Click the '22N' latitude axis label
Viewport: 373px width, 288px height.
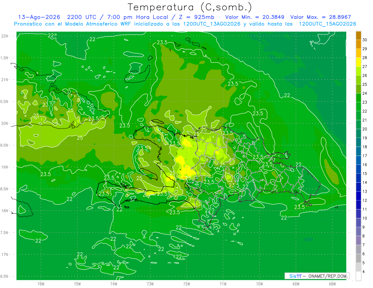click(x=5, y=36)
